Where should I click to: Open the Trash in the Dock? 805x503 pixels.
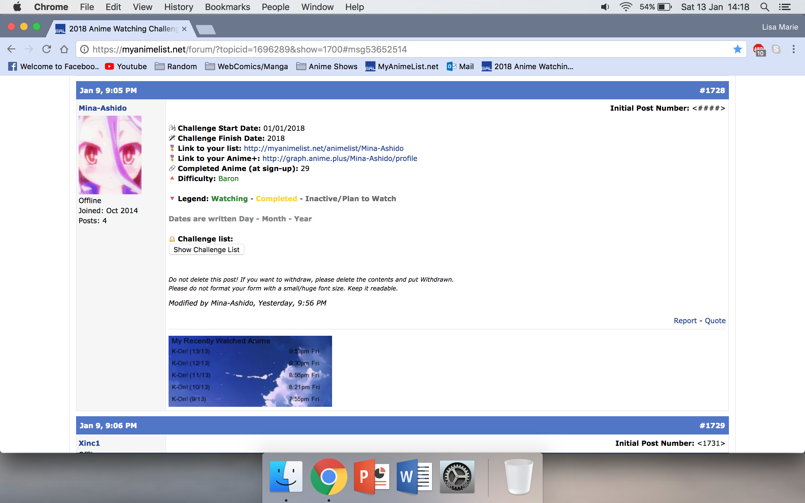518,477
